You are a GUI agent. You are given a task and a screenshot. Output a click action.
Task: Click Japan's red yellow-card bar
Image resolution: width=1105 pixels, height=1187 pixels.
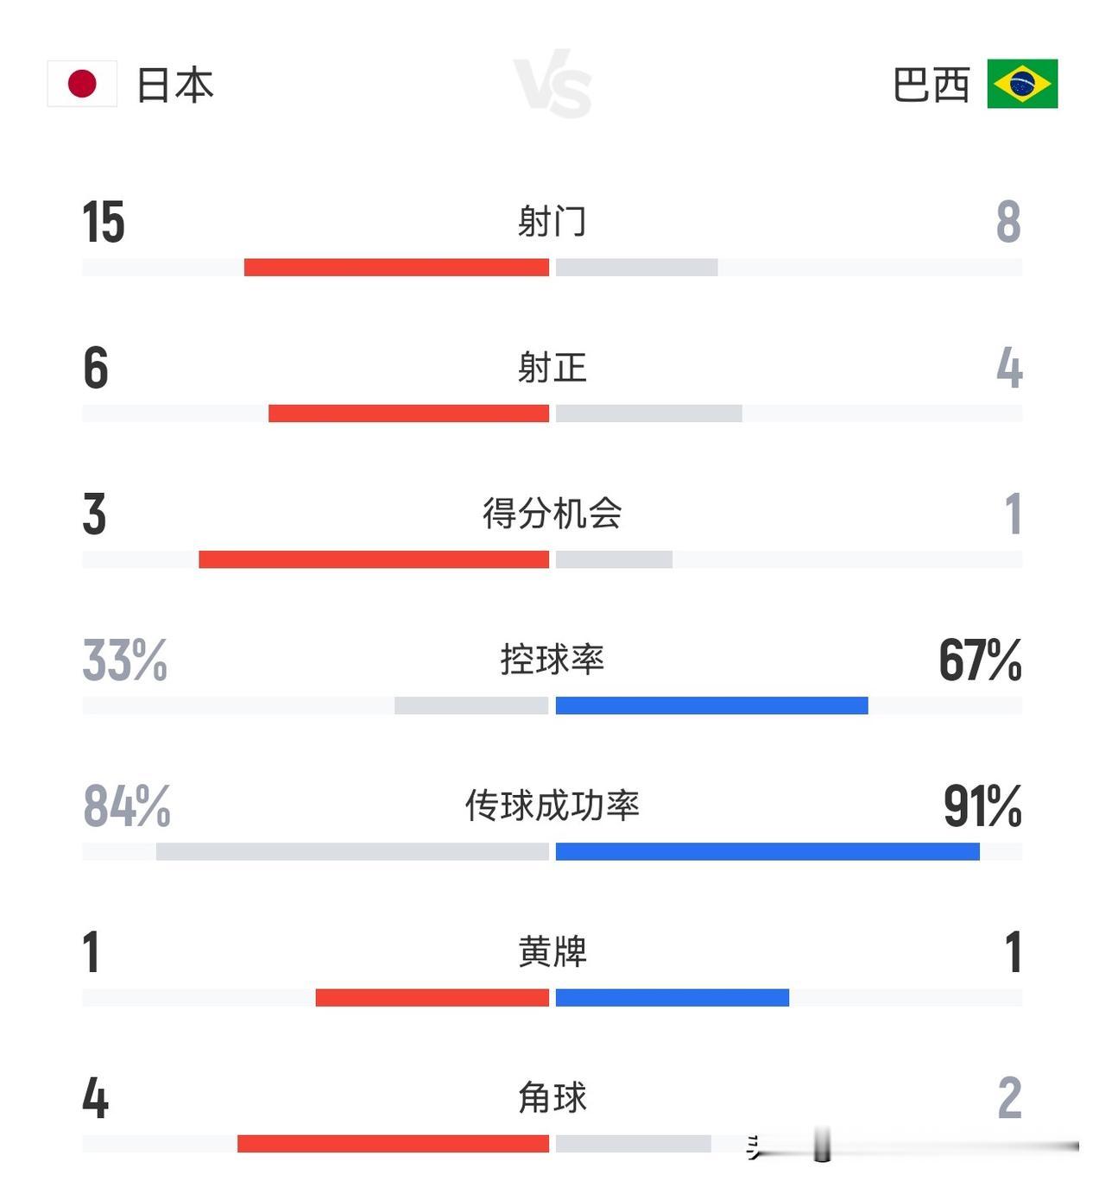point(432,997)
